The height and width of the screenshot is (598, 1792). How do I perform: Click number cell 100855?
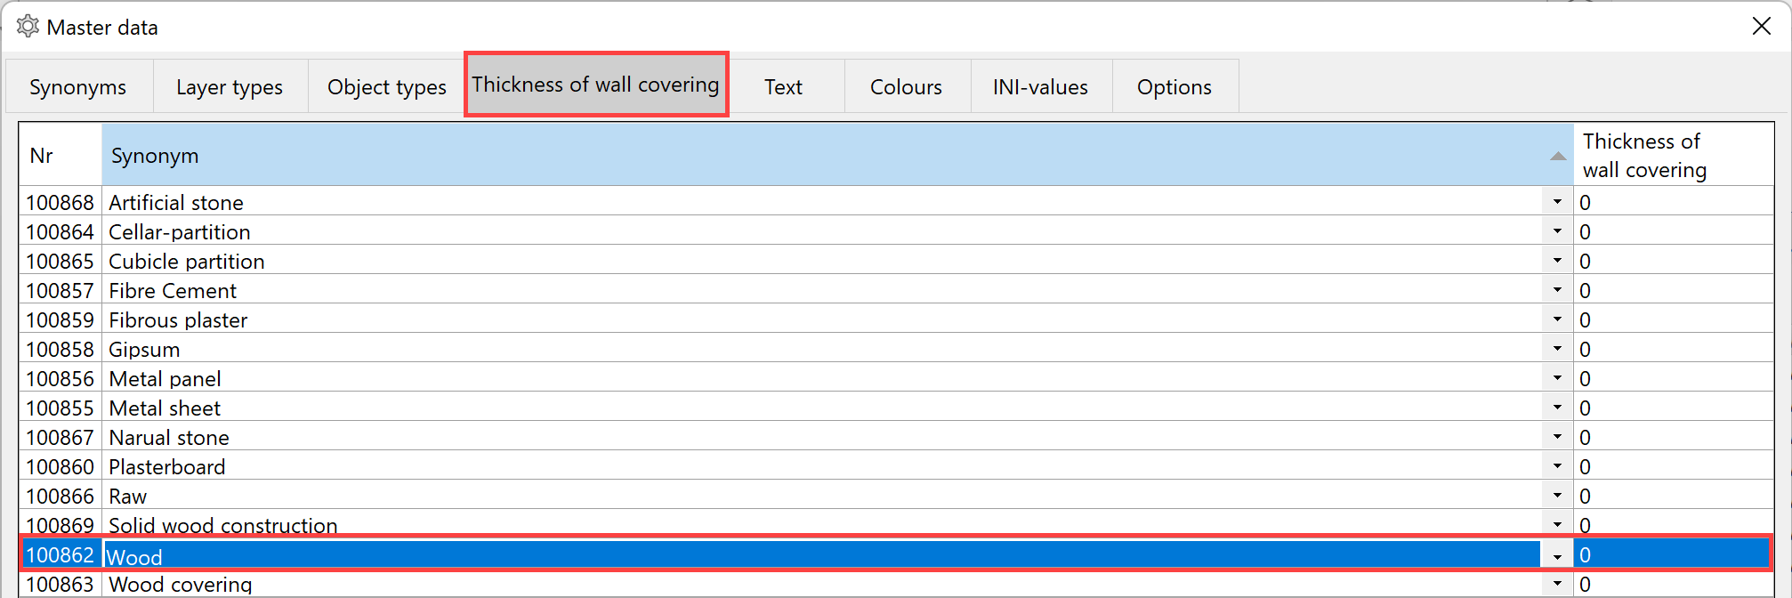61,408
